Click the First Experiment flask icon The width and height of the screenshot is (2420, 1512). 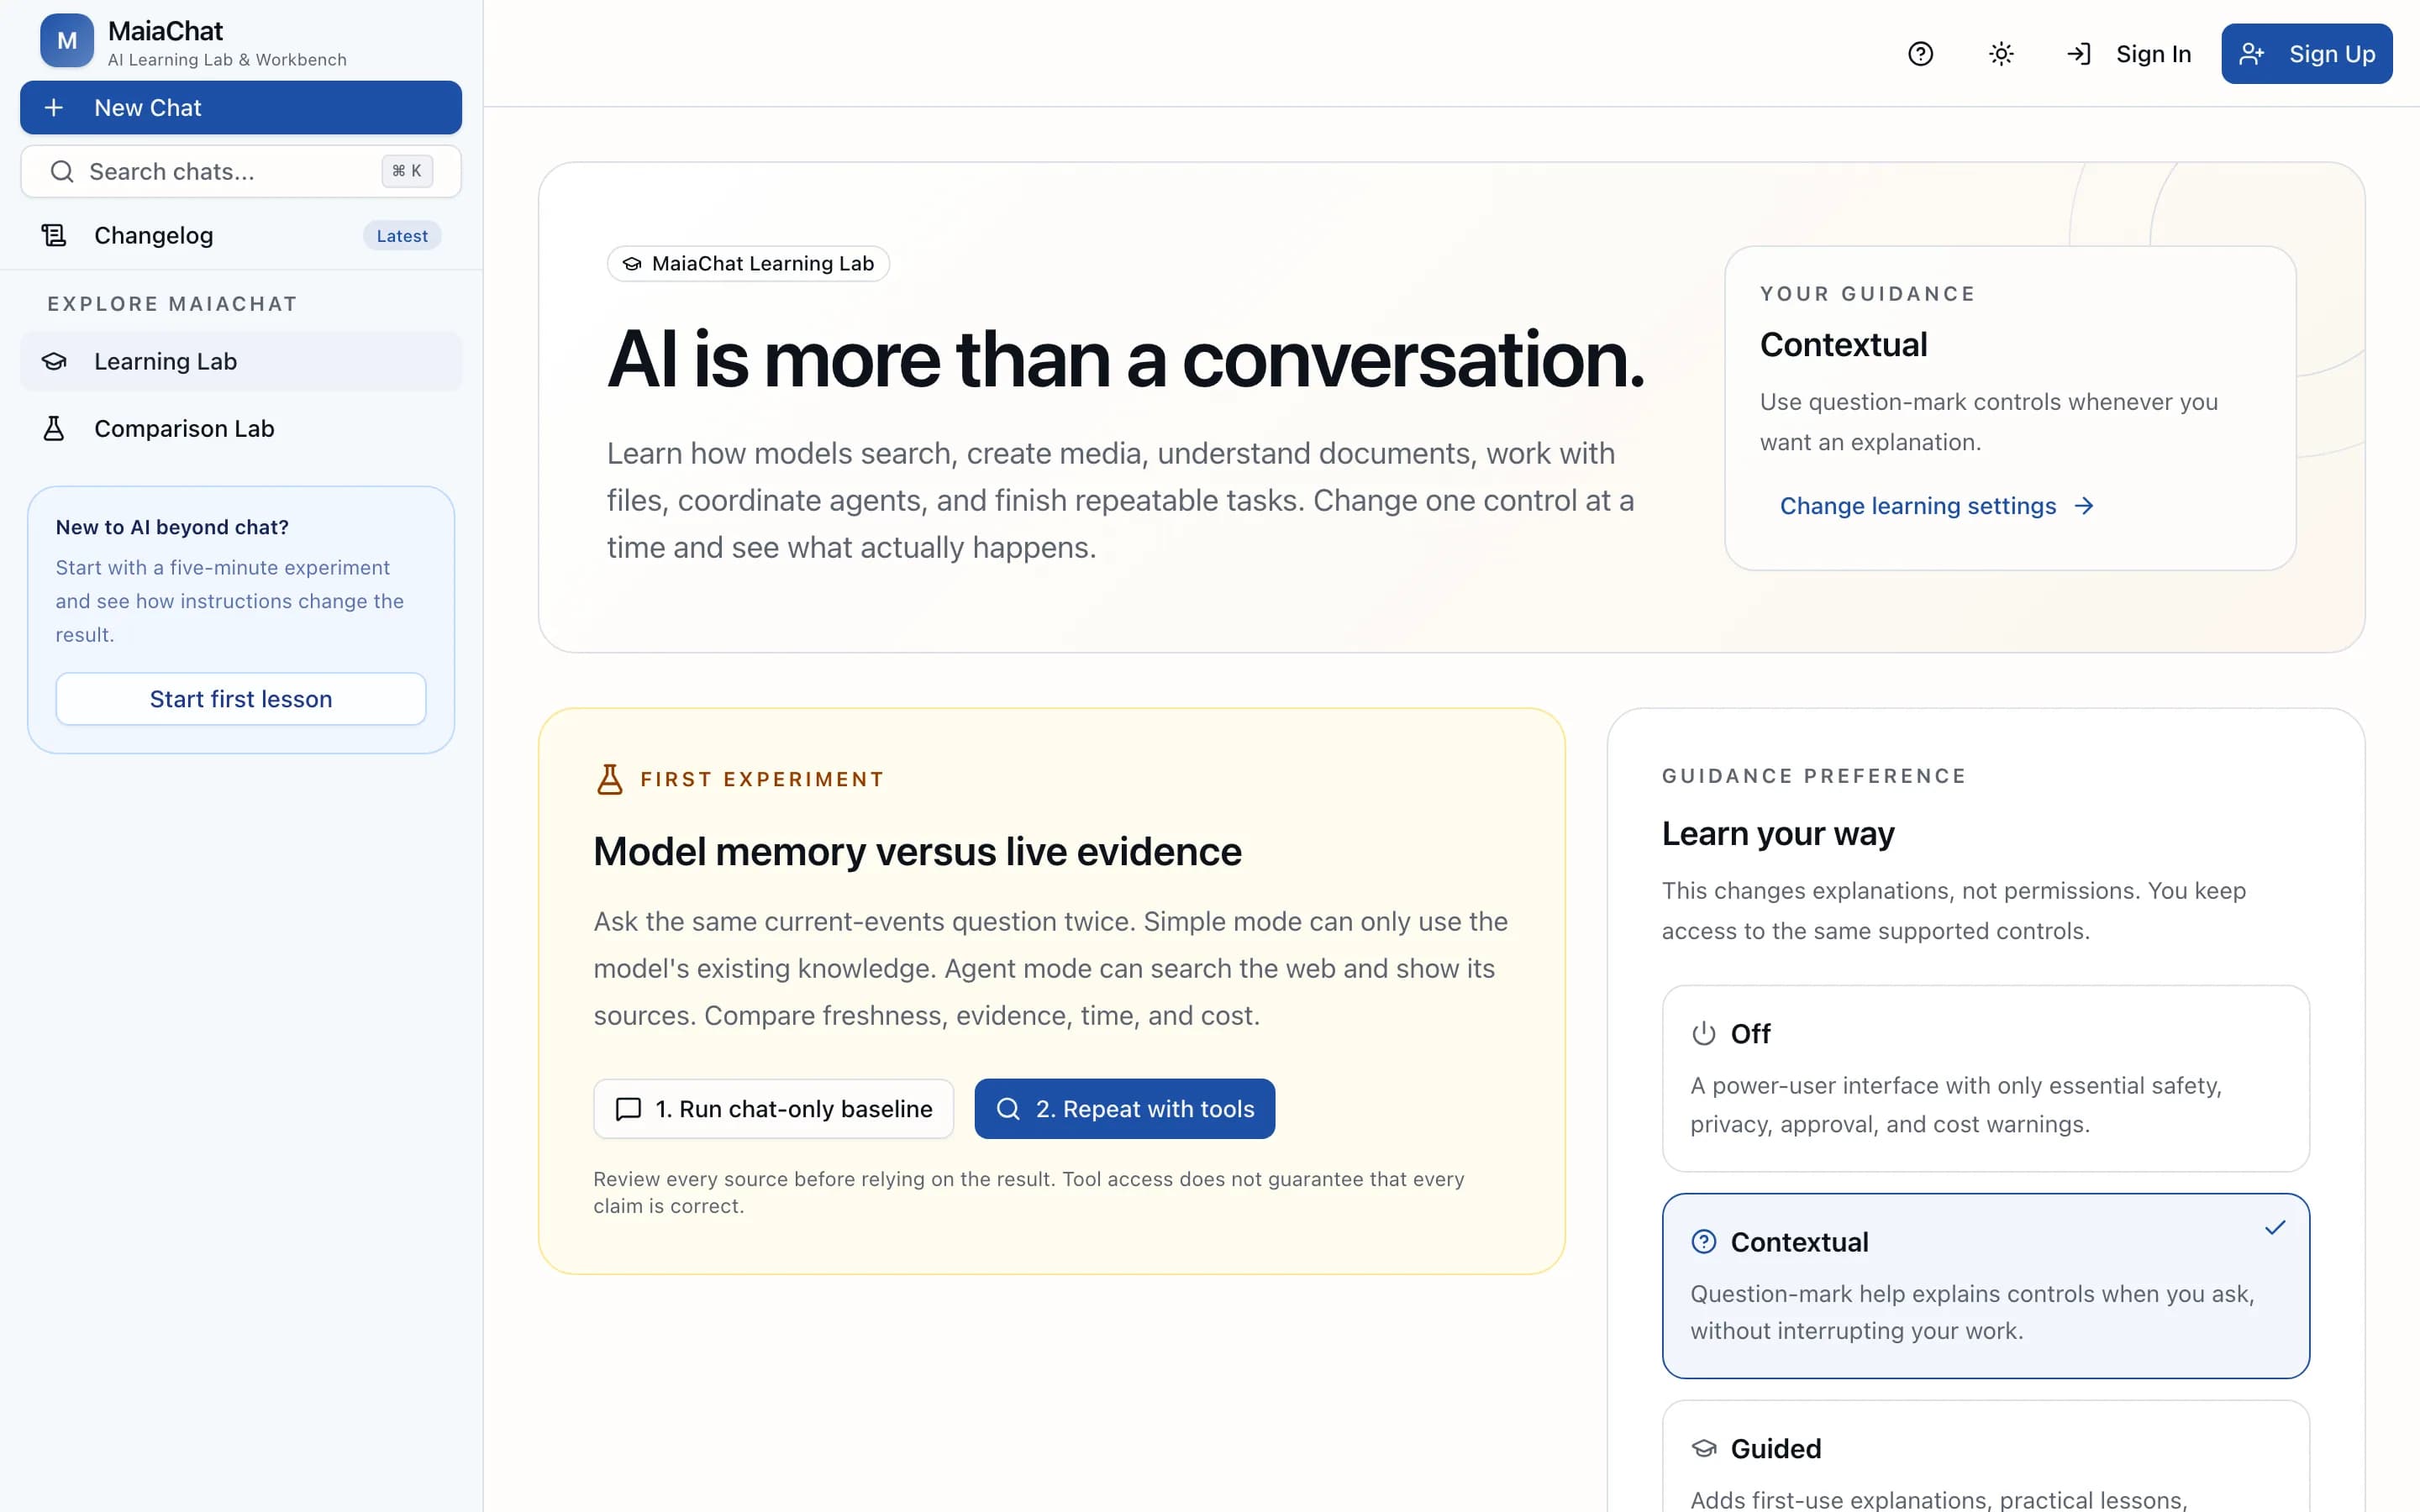(x=609, y=779)
